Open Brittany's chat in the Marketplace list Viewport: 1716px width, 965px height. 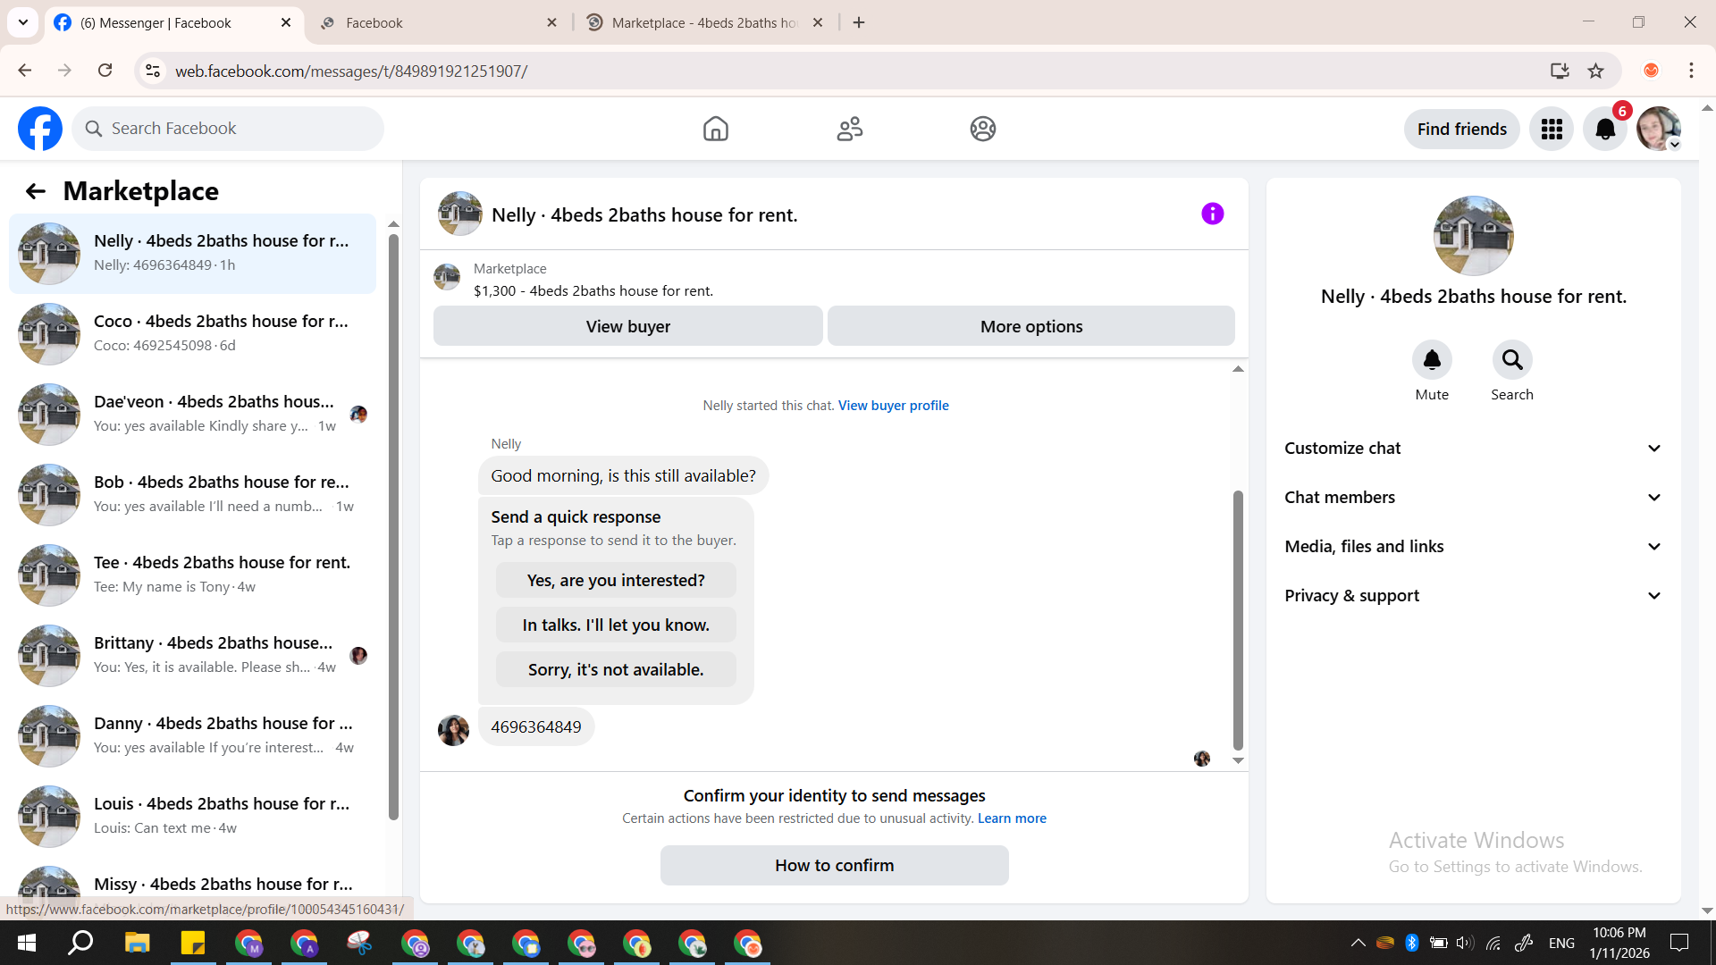(192, 656)
